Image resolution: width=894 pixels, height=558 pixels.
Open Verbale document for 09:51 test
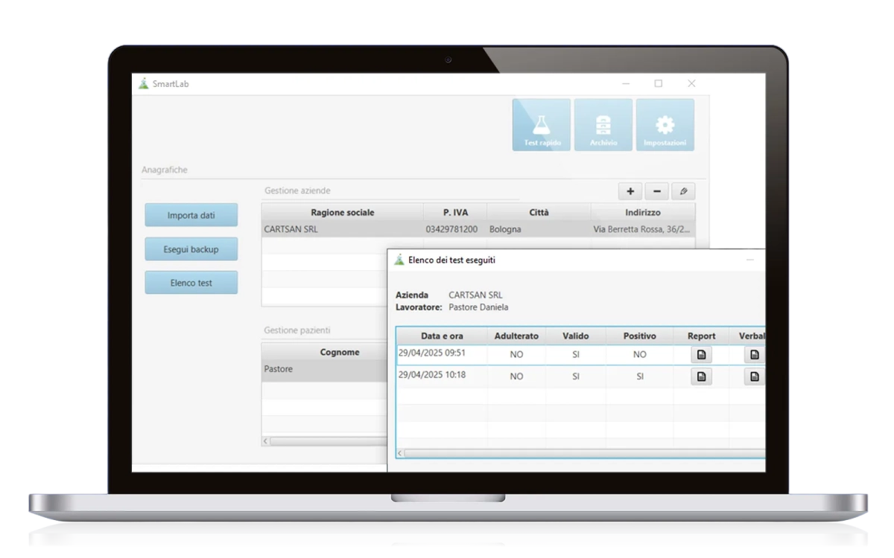coord(755,355)
